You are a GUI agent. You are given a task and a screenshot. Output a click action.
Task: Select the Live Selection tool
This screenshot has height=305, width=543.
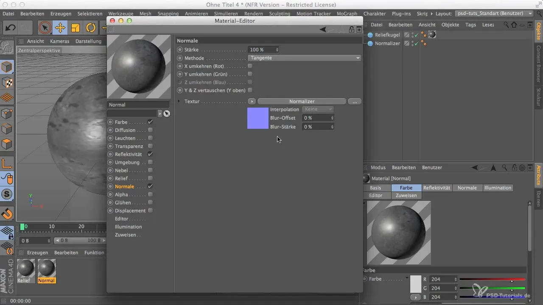45,28
